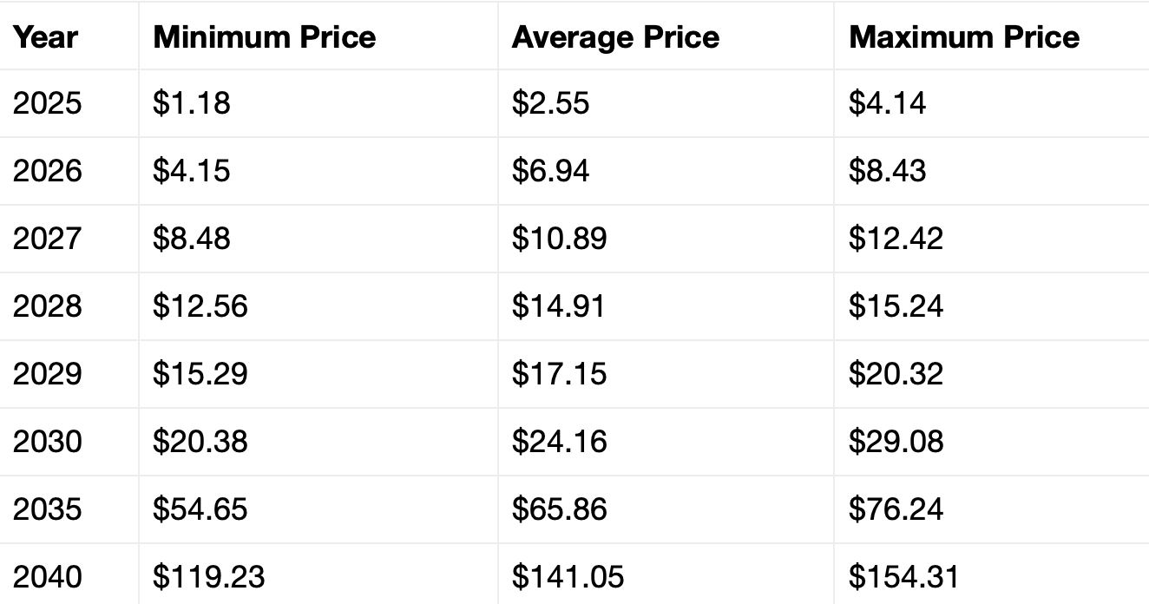
Task: Select the $4.14 maximum price cell
Action: pyautogui.click(x=887, y=103)
